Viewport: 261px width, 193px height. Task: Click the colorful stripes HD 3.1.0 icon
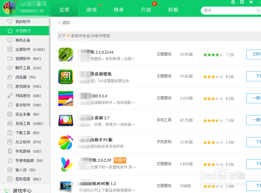(66, 99)
